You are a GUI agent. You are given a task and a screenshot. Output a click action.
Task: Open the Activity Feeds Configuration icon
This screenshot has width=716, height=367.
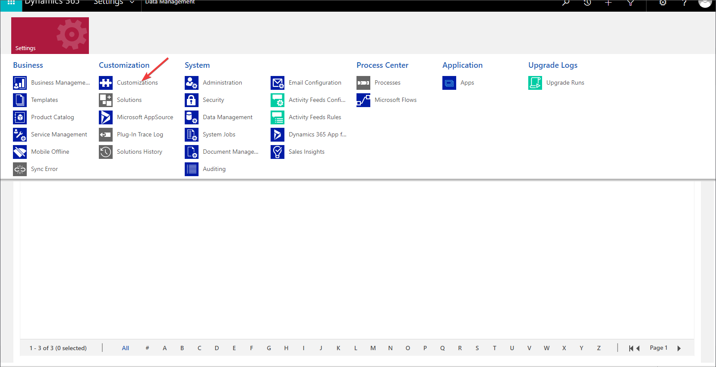coord(278,100)
